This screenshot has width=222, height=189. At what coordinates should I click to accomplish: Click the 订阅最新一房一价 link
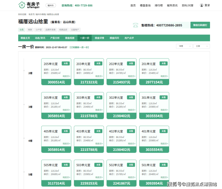pyautogui.click(x=79, y=47)
